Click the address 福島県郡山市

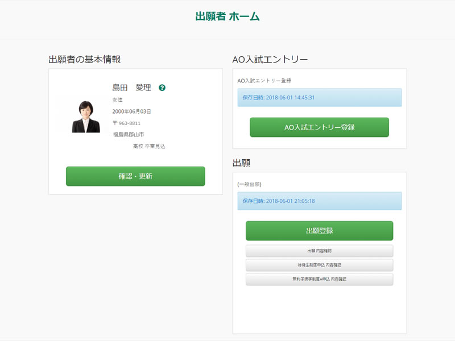[x=128, y=135]
